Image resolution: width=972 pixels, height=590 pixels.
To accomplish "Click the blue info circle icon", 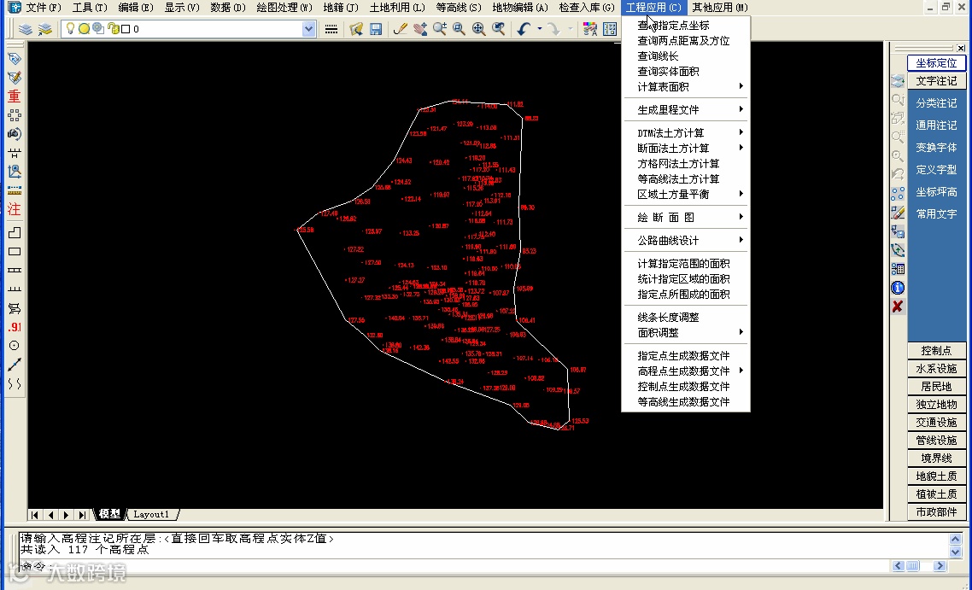I will [898, 288].
